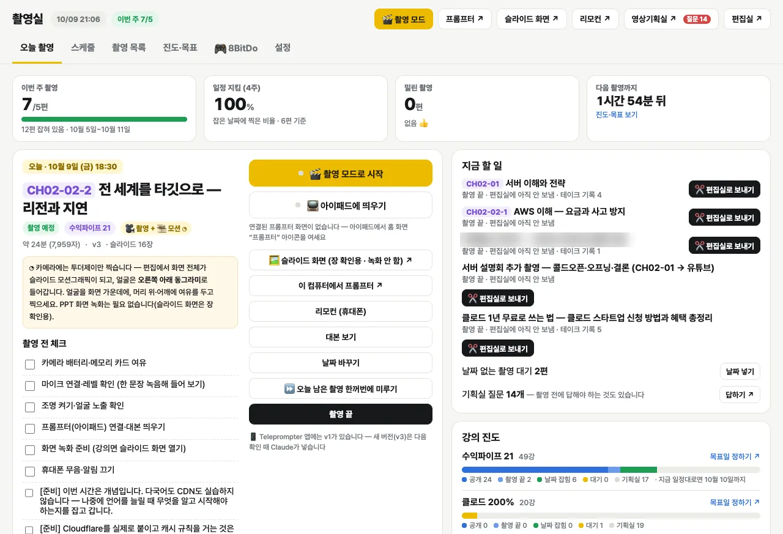The width and height of the screenshot is (783, 534).
Task: Toggle the 조명 켜기·얼굴 노출 확인 checkbox
Action: coord(30,407)
